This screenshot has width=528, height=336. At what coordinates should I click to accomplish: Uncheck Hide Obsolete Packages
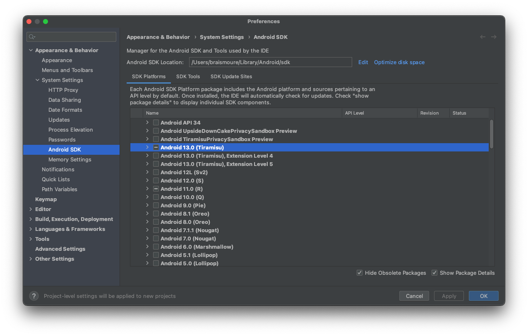tap(360, 273)
